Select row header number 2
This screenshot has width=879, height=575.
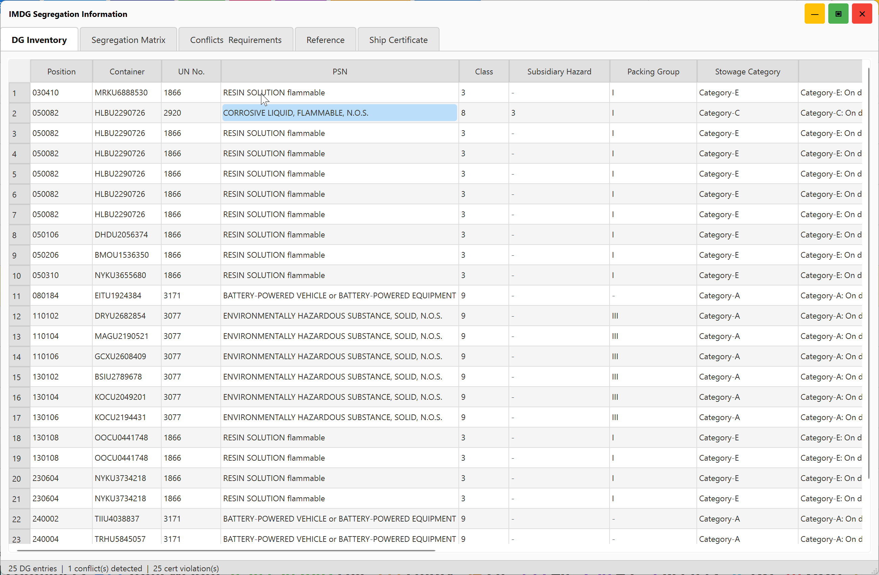pos(19,113)
